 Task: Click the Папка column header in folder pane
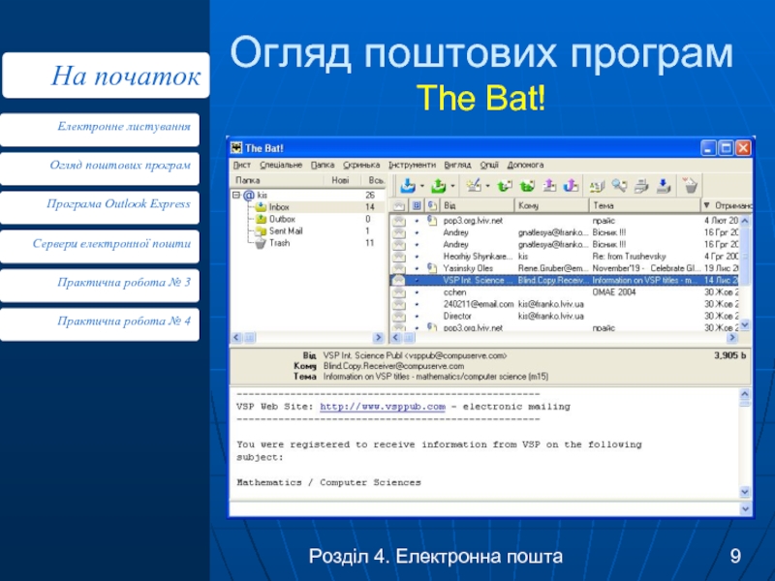(x=277, y=180)
